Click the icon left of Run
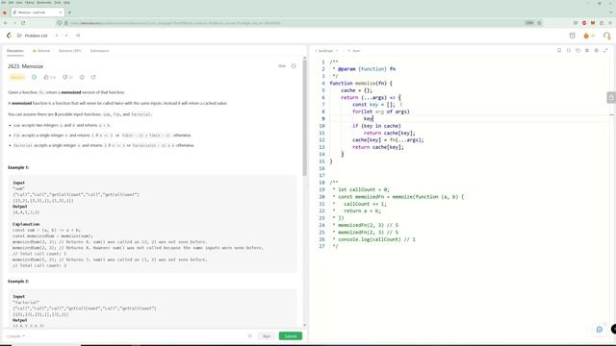 [x=250, y=336]
